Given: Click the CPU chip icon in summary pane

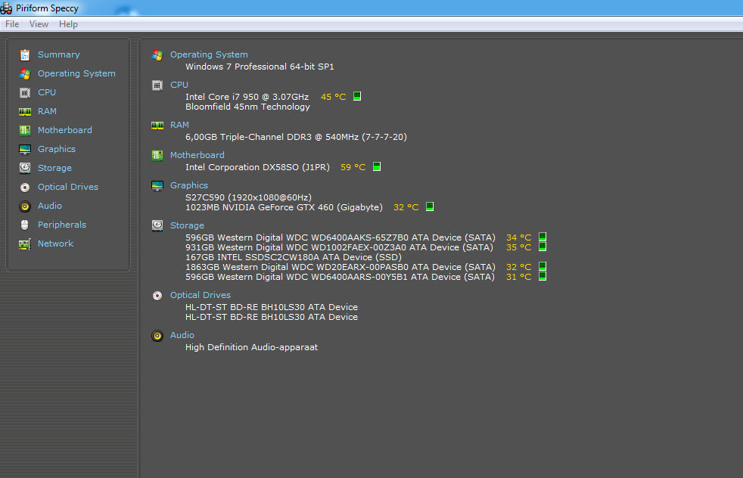Looking at the screenshot, I should click(x=157, y=85).
